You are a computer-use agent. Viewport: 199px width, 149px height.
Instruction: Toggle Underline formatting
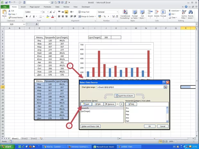34,16
